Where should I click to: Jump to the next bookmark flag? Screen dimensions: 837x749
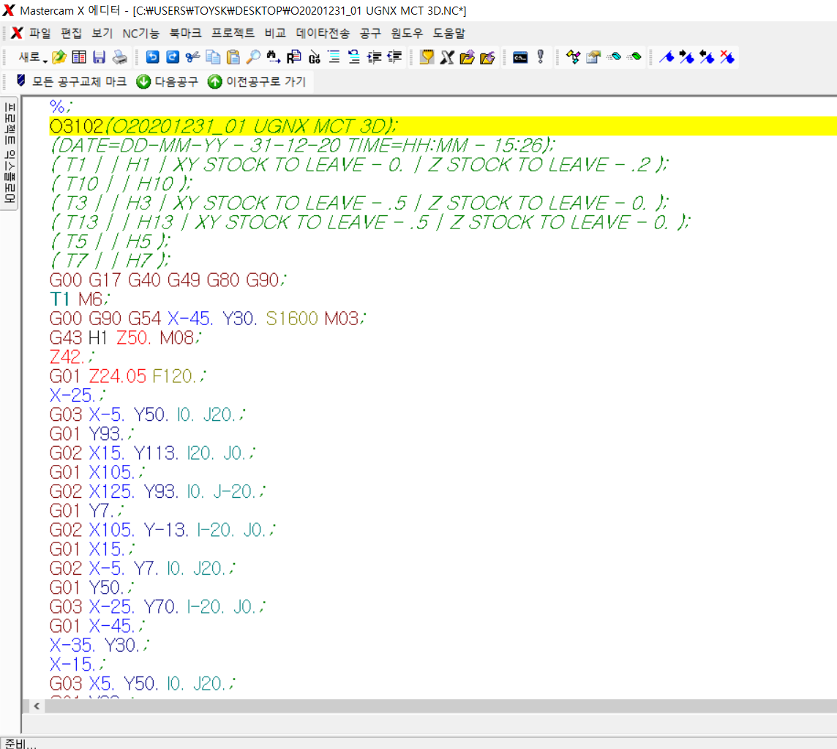point(687,57)
